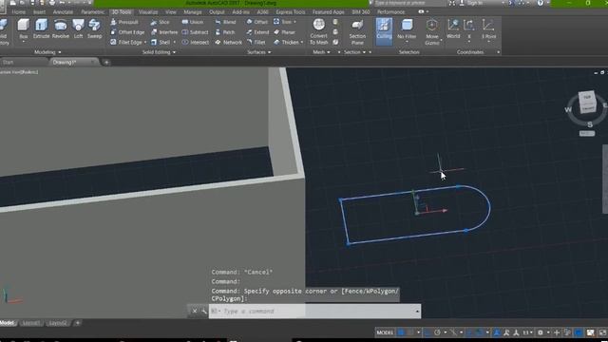Select the Slice tool
This screenshot has height=342, width=608.
coord(161,22)
